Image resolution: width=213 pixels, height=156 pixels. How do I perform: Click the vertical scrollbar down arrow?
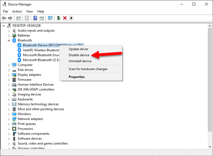[209, 146]
